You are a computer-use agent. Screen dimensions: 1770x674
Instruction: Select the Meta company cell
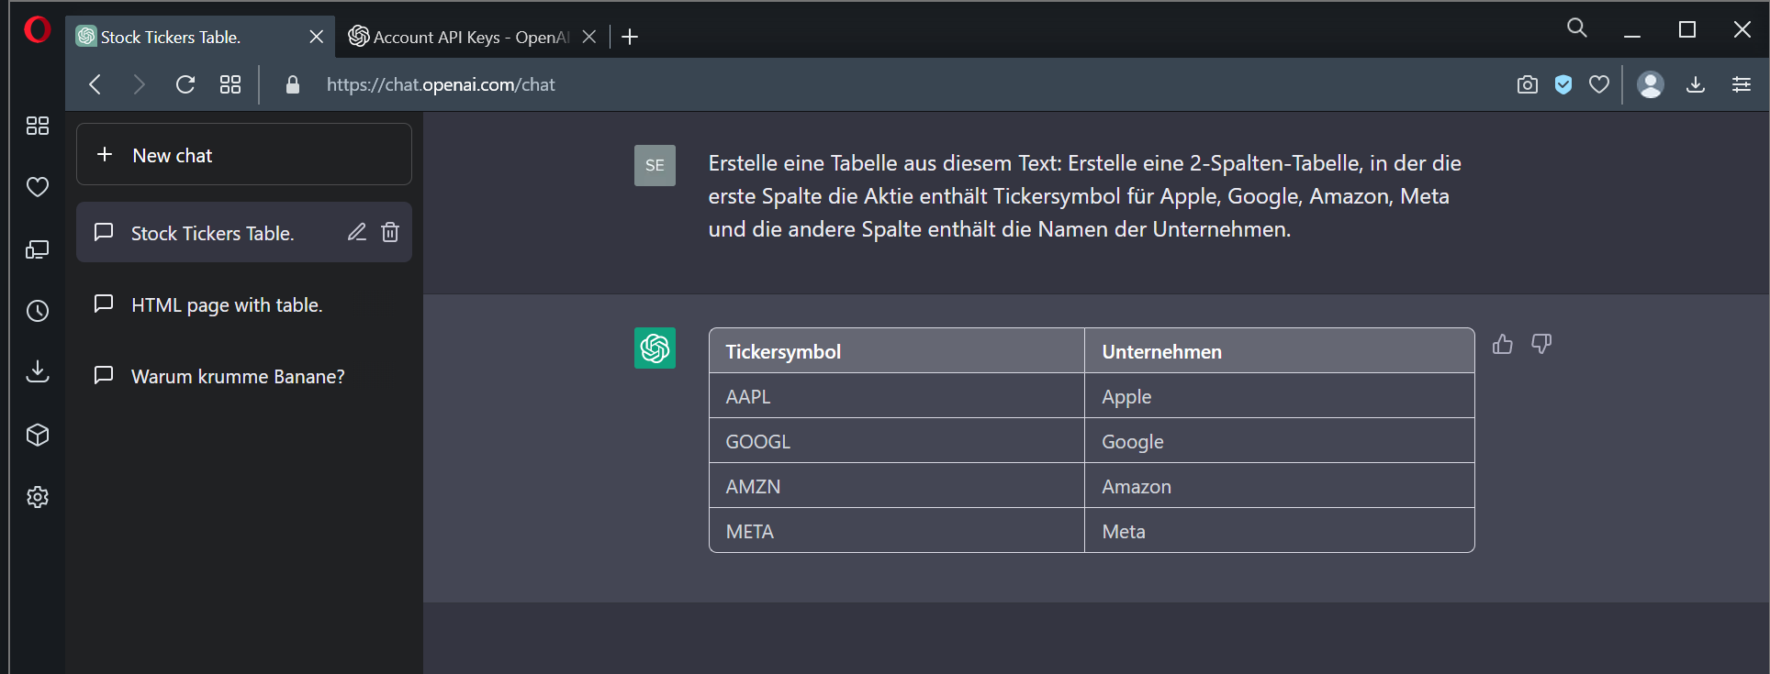pyautogui.click(x=1280, y=531)
